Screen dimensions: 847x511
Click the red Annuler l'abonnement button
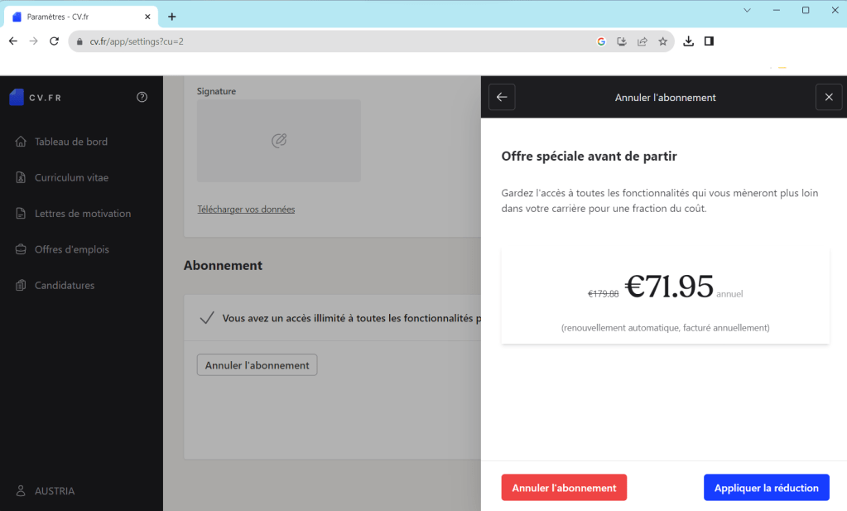564,488
